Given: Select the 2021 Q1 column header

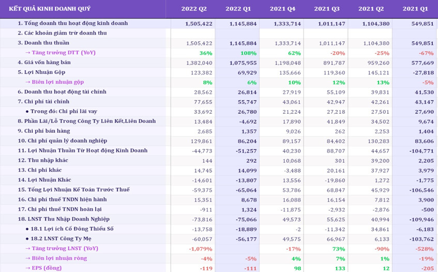Looking at the screenshot, I should (x=415, y=9).
